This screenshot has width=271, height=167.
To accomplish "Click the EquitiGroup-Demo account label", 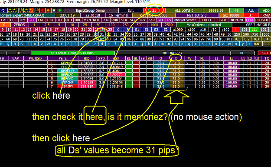I will tap(91, 10).
